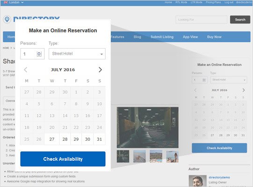Click the directorydemo author link

tap(219, 177)
